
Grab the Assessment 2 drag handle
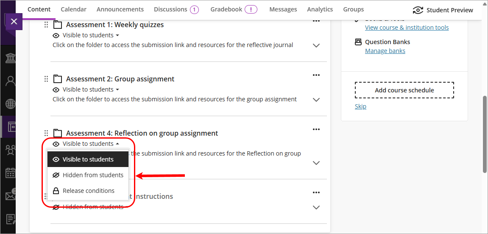46,79
